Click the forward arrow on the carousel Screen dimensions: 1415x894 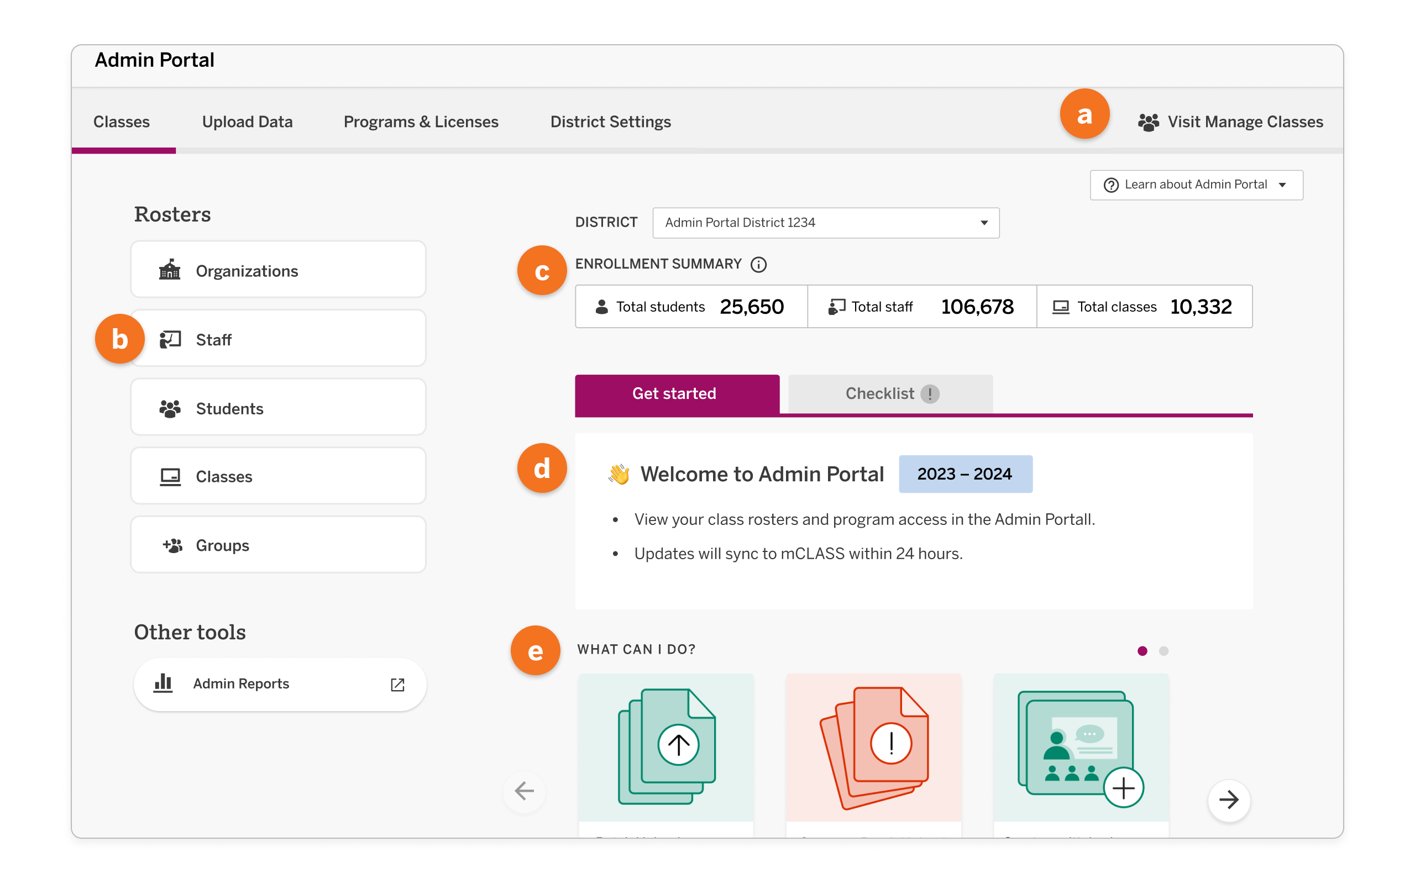coord(1229,800)
